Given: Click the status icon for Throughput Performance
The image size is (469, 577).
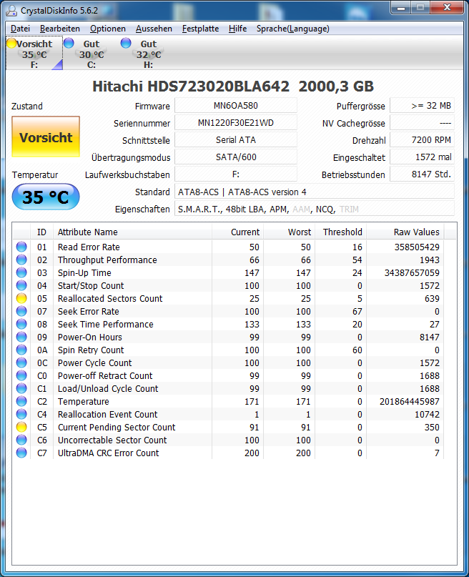Looking at the screenshot, I should pyautogui.click(x=21, y=260).
